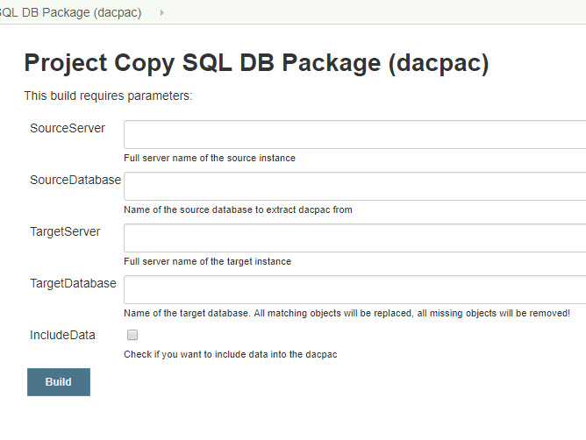Viewport: 586px width, 440px height.
Task: Click the target instance help text
Action: click(207, 261)
